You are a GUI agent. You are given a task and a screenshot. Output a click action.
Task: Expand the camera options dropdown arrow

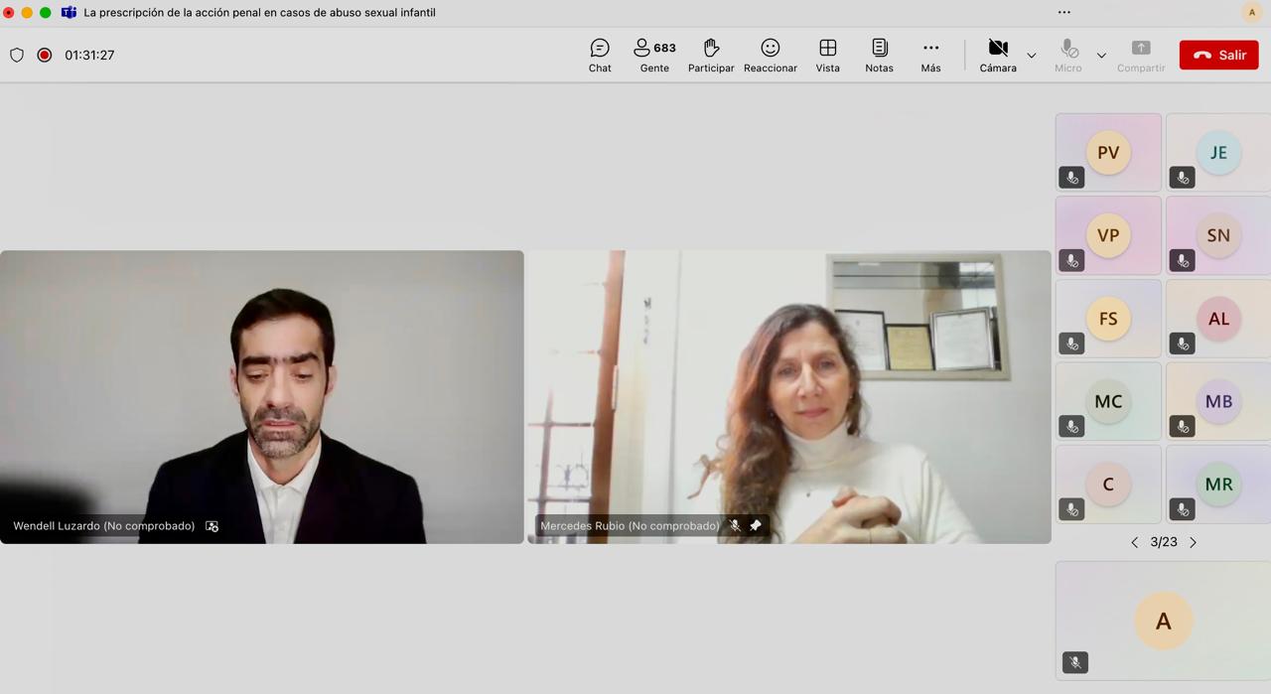1031,56
